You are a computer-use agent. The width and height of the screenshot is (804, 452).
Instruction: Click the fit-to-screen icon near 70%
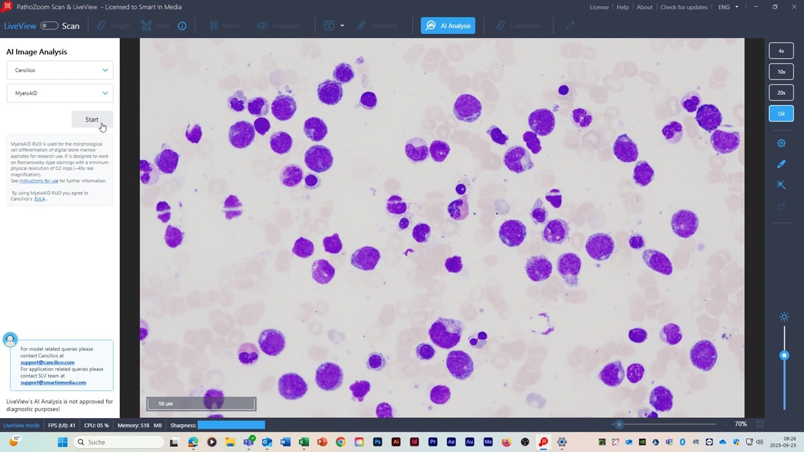coord(759,424)
